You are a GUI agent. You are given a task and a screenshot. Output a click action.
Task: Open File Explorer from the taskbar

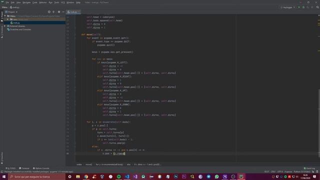(x=78, y=176)
